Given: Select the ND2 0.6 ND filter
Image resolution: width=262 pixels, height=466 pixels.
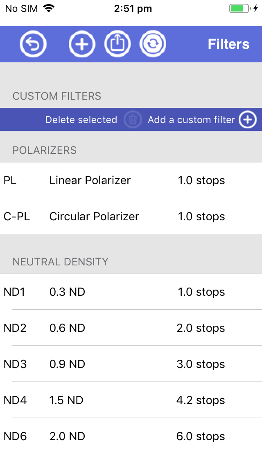Looking at the screenshot, I should (131, 328).
